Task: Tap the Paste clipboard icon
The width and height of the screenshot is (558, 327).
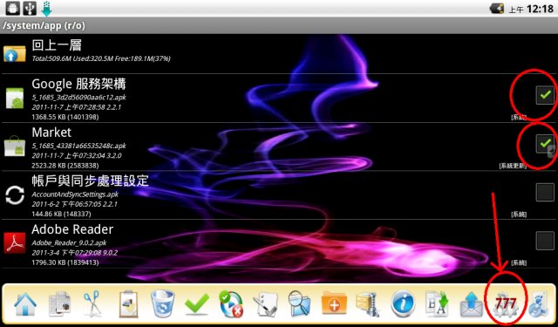Action: pos(128,304)
